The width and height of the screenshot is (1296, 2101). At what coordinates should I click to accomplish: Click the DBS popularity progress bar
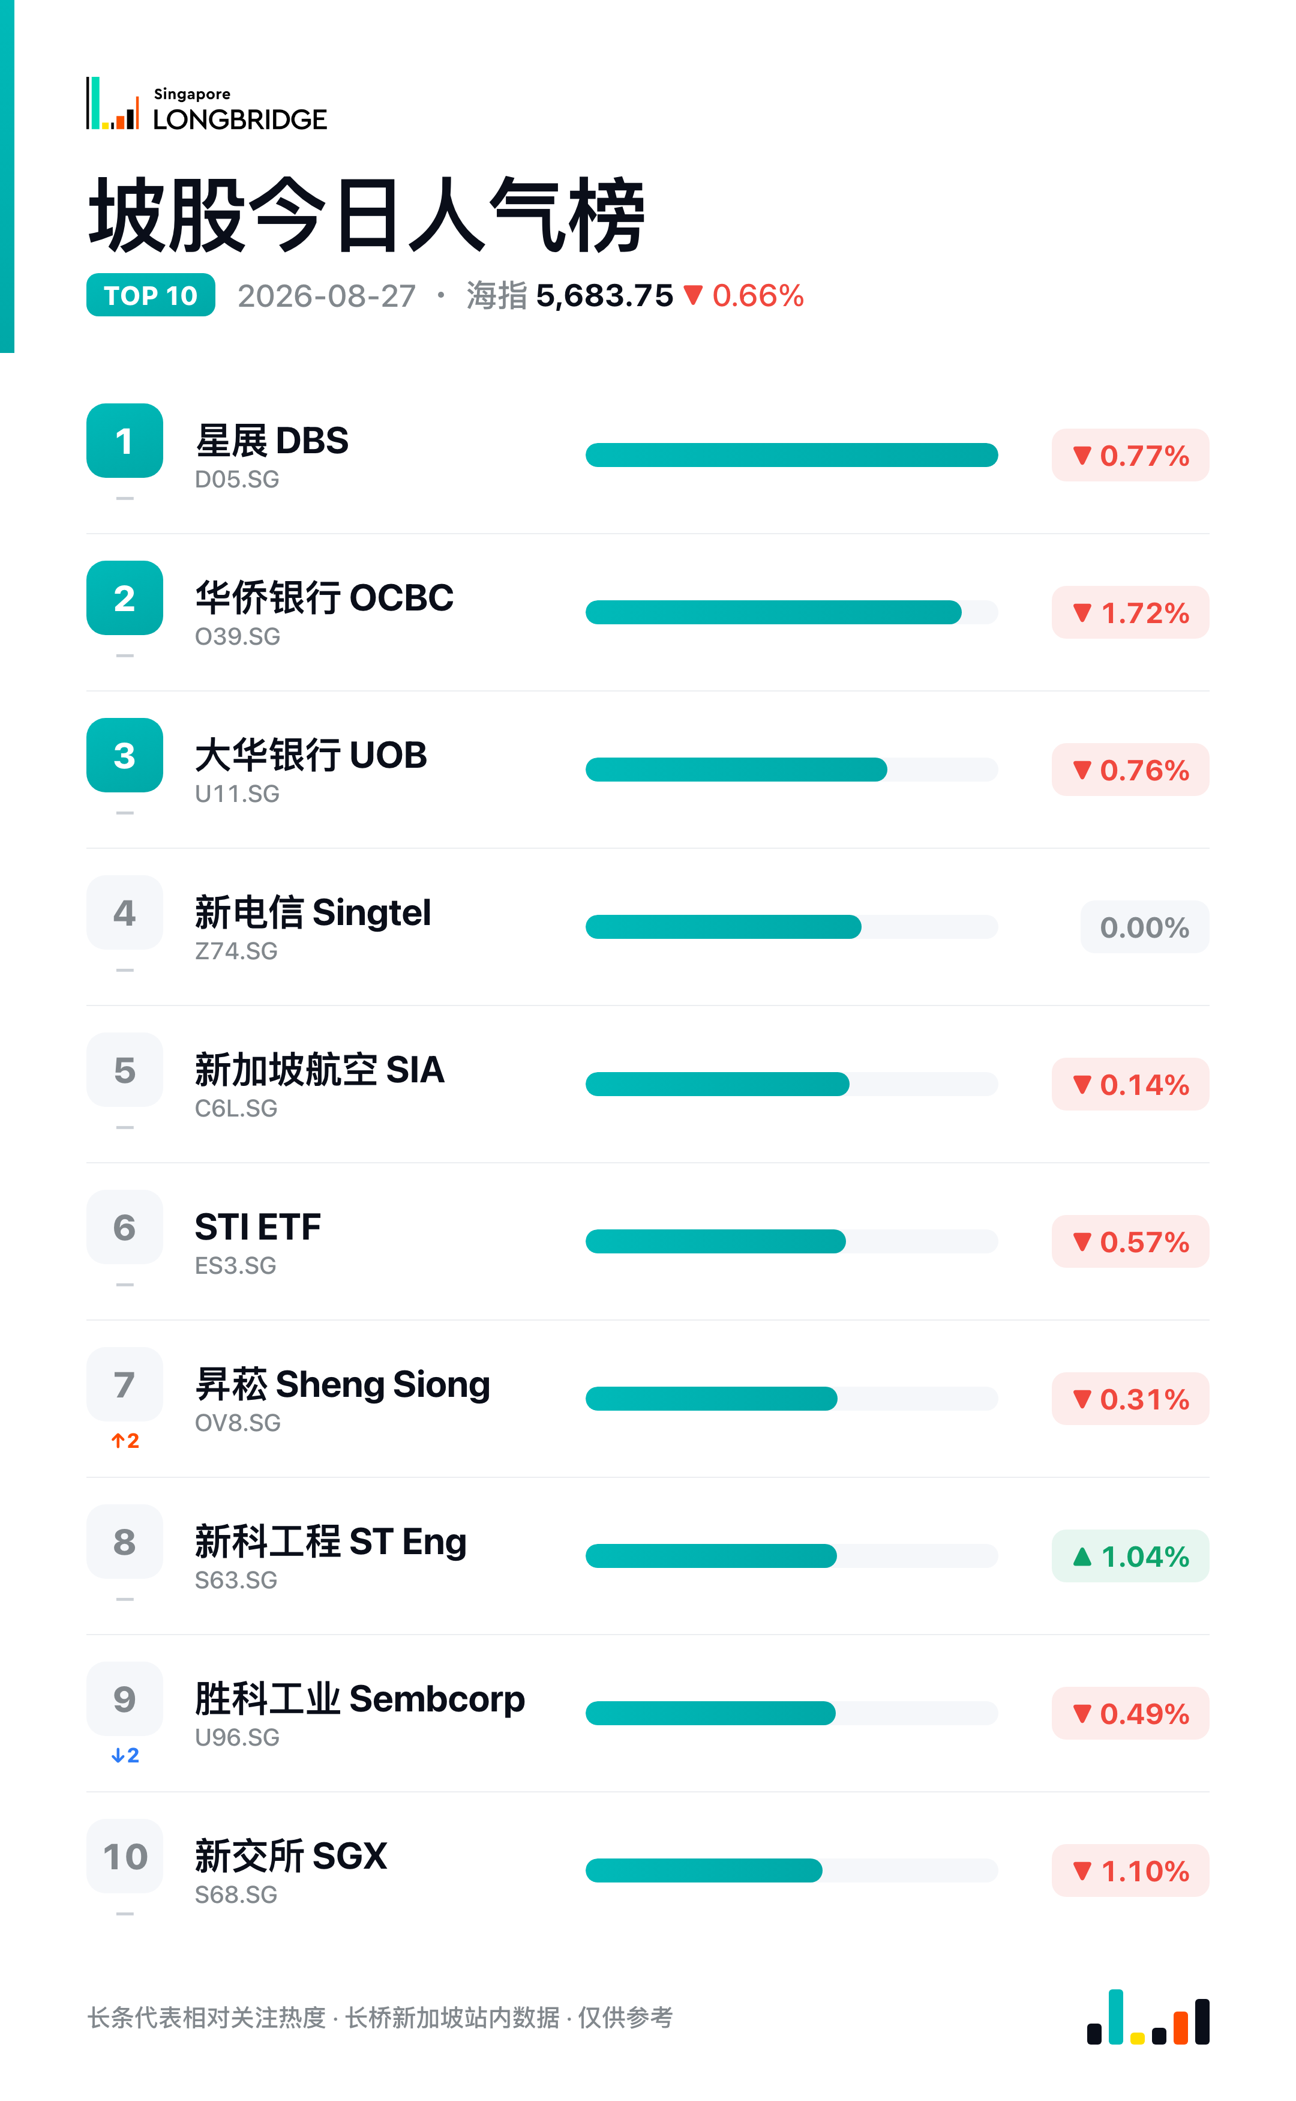[791, 456]
